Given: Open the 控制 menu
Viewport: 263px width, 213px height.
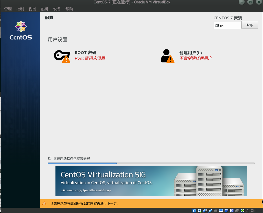Looking at the screenshot, I should [x=20, y=9].
